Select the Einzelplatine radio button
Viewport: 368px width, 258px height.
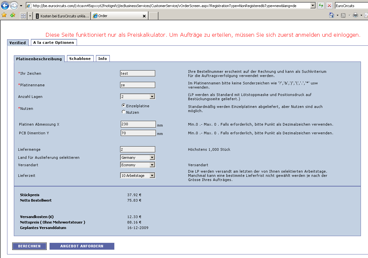click(x=123, y=105)
